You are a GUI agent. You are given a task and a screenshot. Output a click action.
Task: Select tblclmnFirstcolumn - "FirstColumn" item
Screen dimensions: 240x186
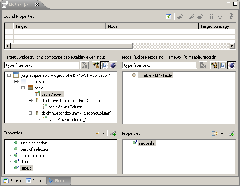[x=71, y=100]
